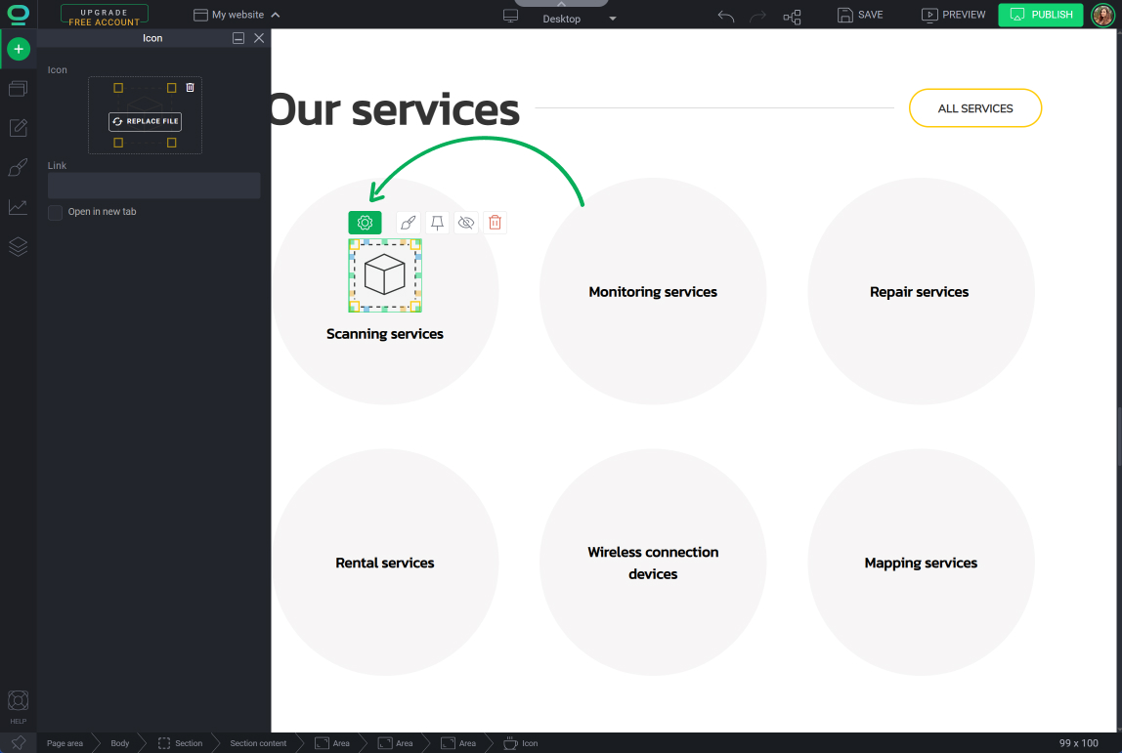Click the desktop monitor device icon
The image size is (1122, 753).
coord(511,16)
